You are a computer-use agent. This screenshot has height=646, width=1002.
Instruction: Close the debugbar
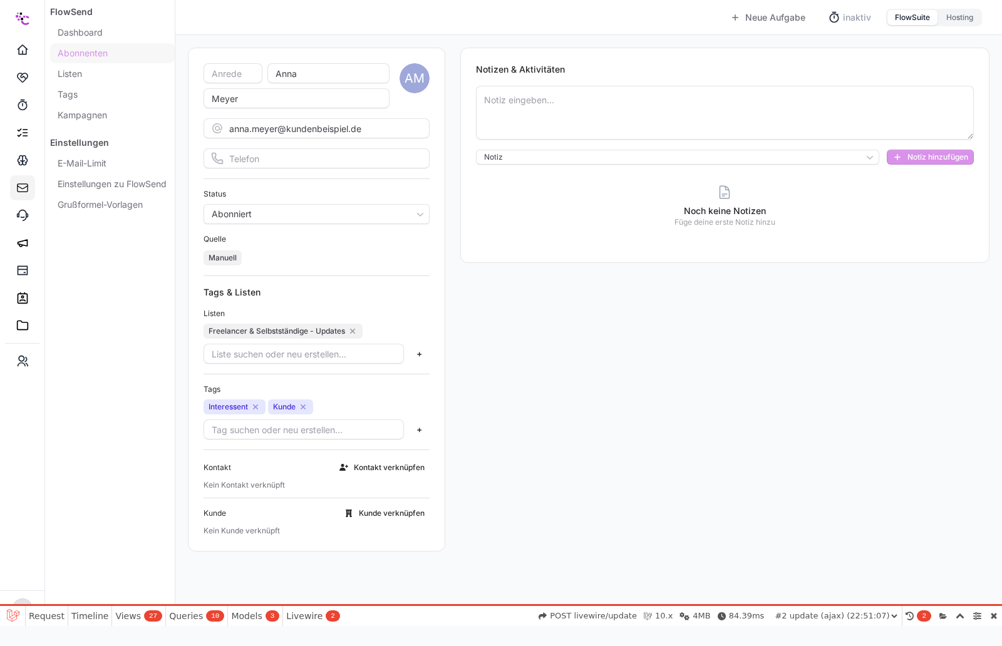coord(994,616)
